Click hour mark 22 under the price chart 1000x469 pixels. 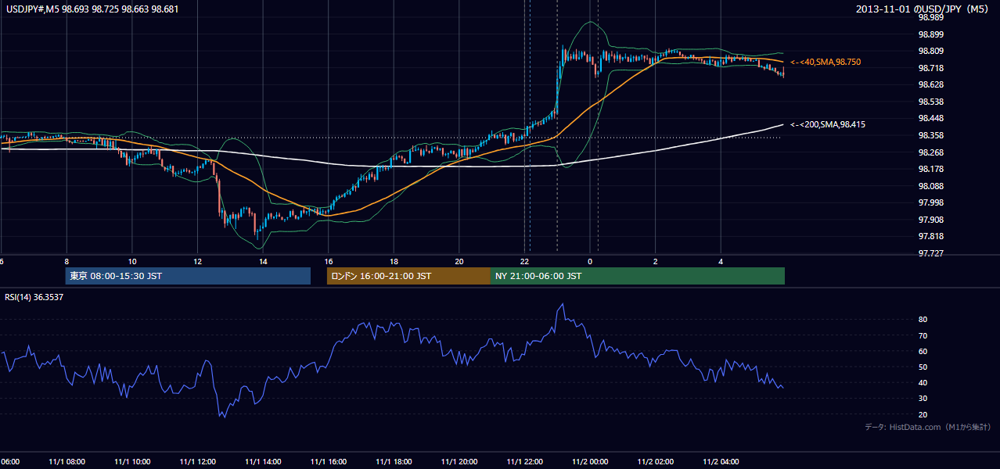point(525,261)
